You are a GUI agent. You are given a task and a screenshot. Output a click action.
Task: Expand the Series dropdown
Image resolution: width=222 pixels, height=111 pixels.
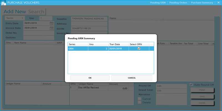pos(22,18)
